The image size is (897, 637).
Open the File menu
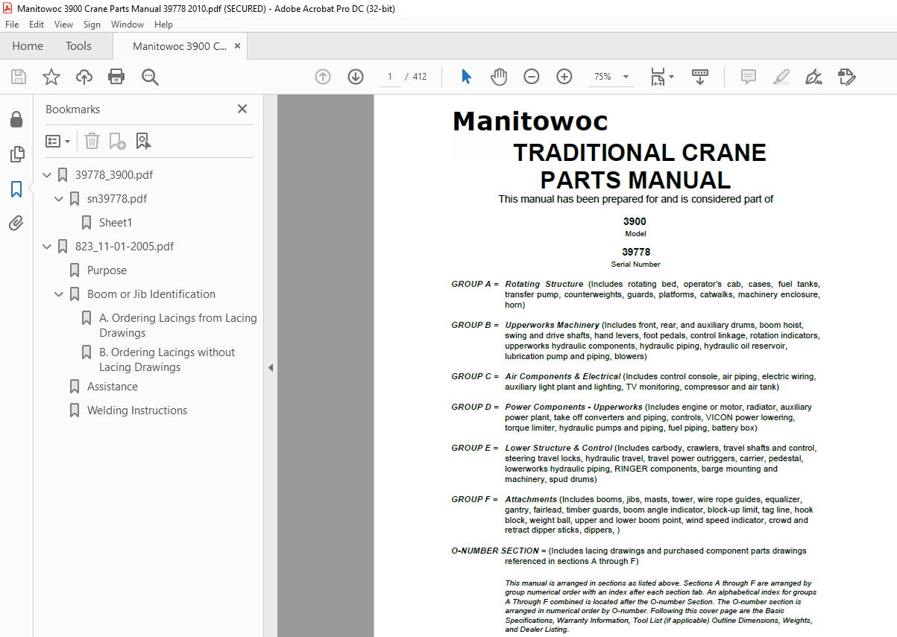point(12,25)
